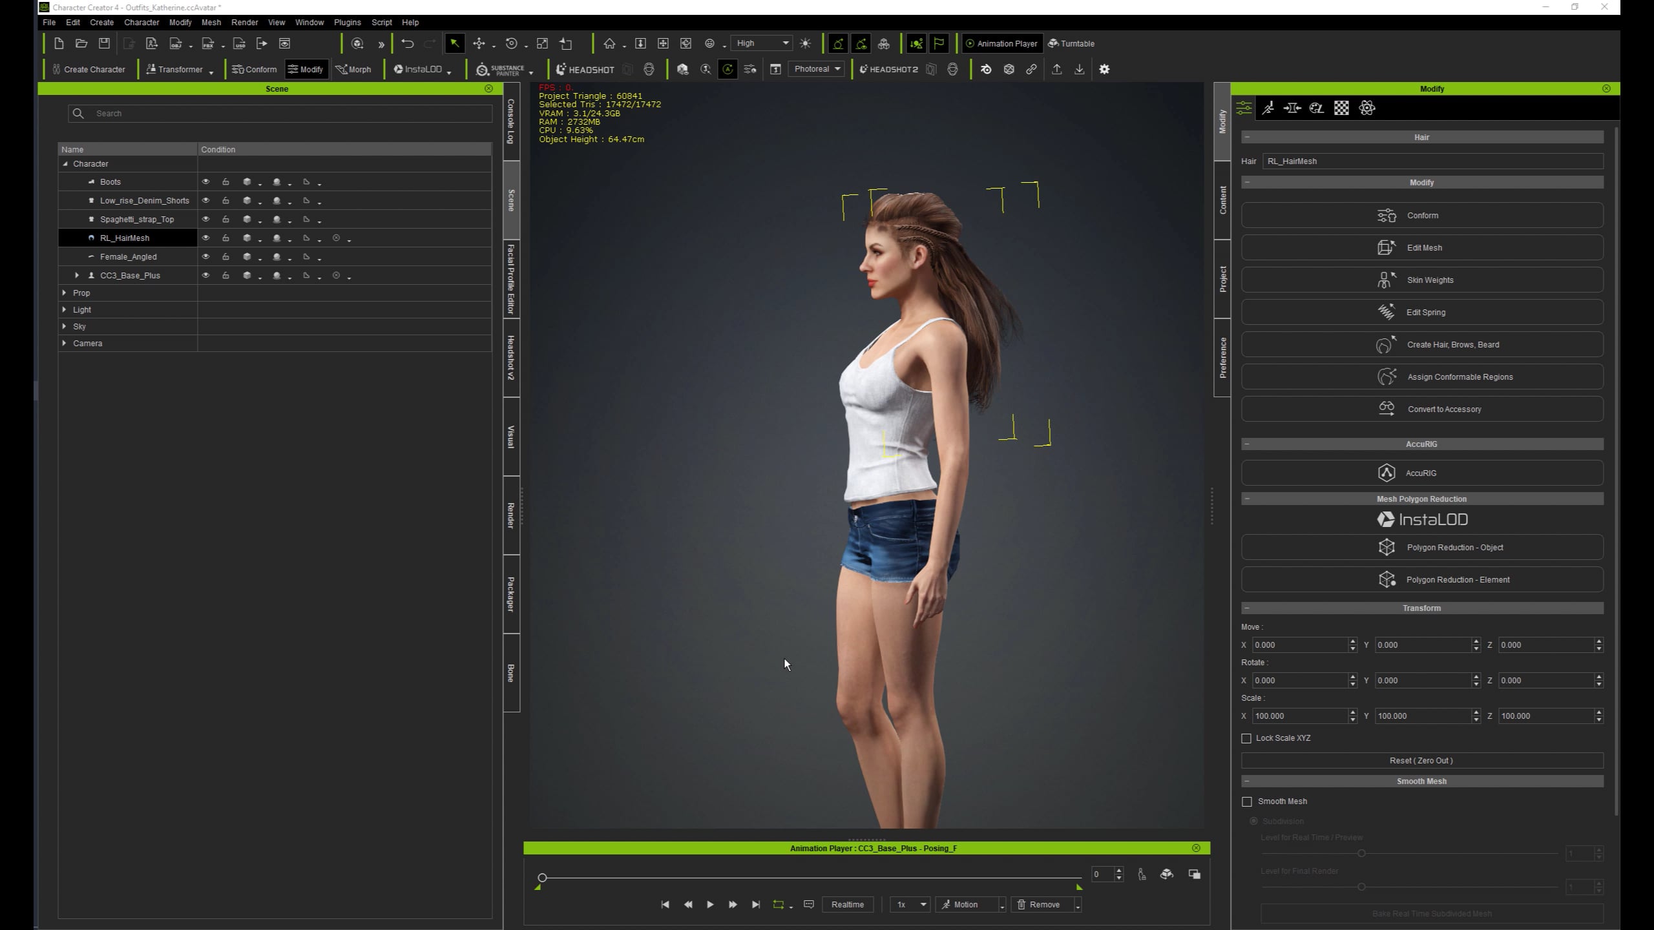Open the Texture checkerboard tab icon
The width and height of the screenshot is (1654, 930).
coord(1341,108)
